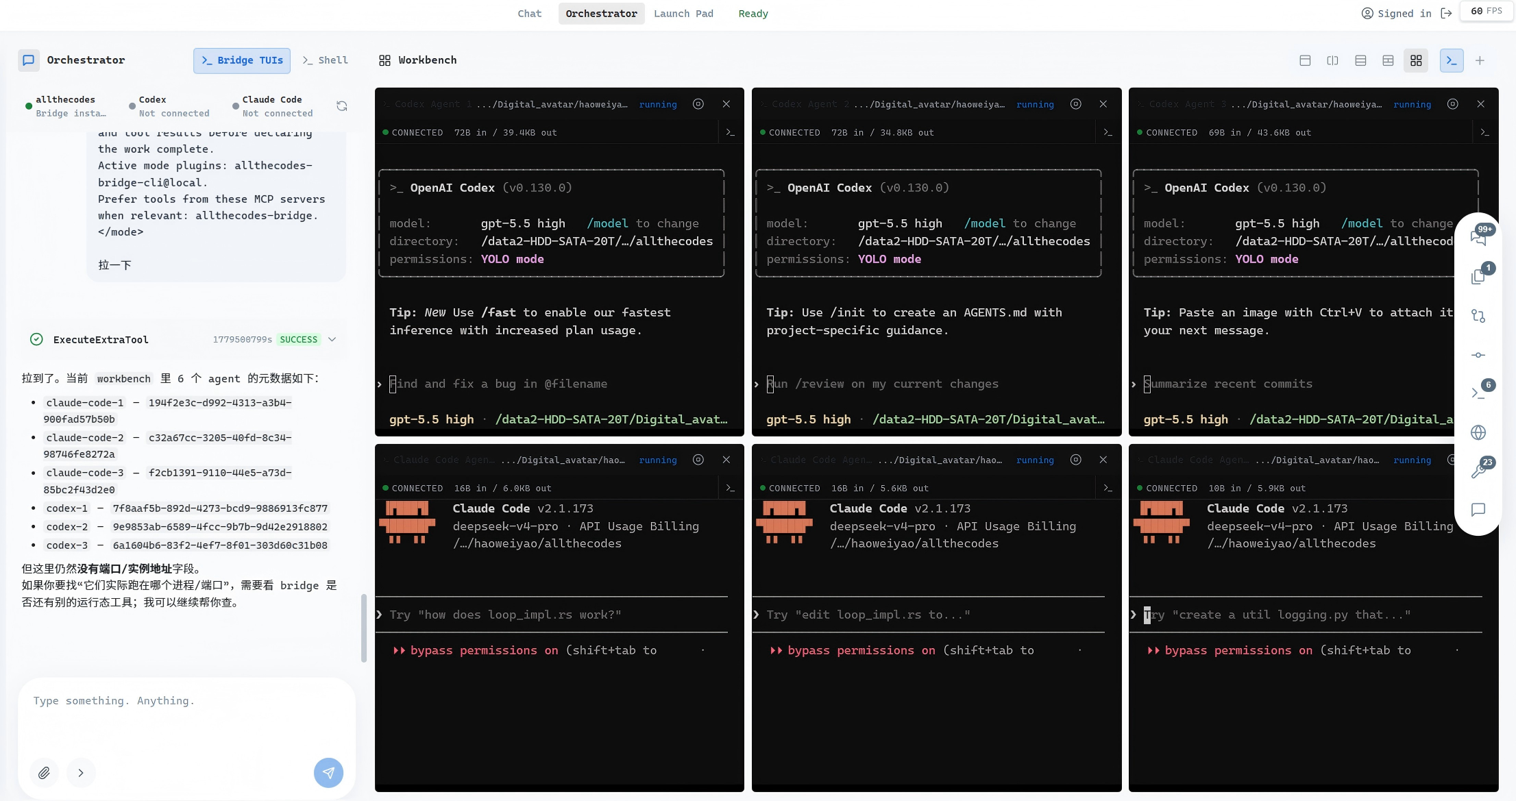
Task: Click the target icon in Codex Agent 2 header
Action: click(1075, 104)
